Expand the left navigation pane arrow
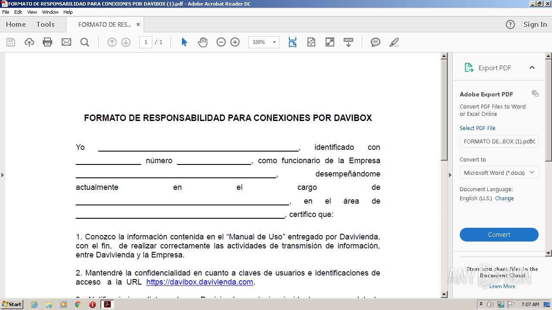The image size is (552, 310). point(2,175)
